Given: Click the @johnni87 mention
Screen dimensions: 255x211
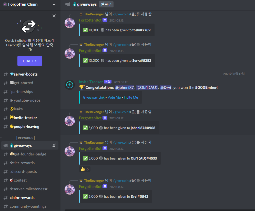Looking at the screenshot, I should [x=124, y=88].
